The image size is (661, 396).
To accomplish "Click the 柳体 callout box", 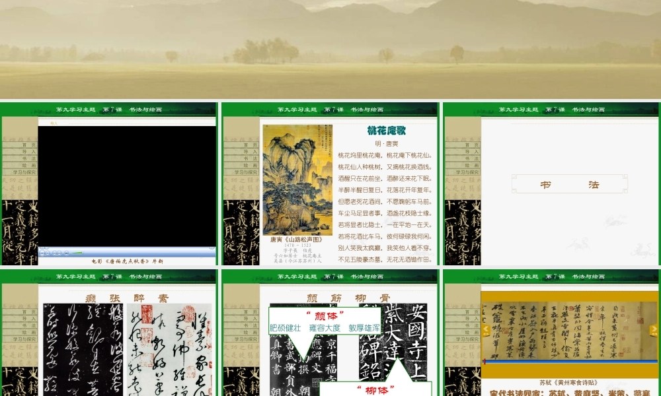I will pyautogui.click(x=375, y=389).
